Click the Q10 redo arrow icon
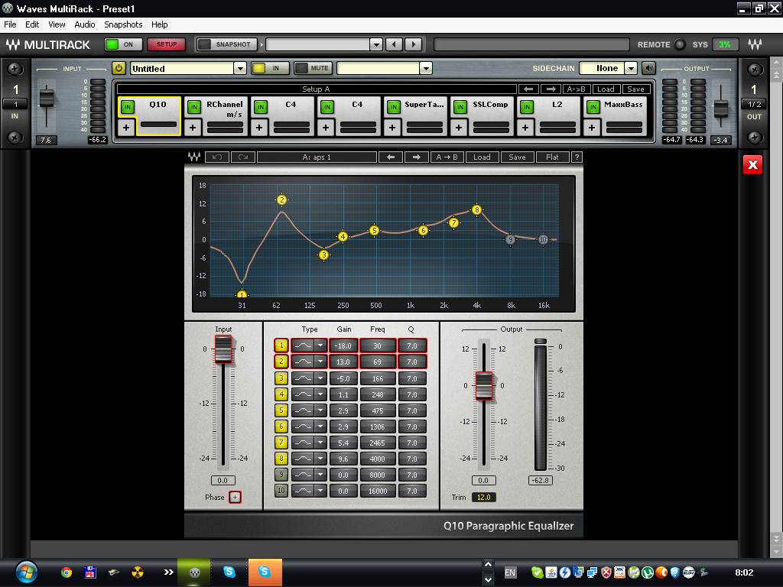The width and height of the screenshot is (783, 587). [243, 157]
